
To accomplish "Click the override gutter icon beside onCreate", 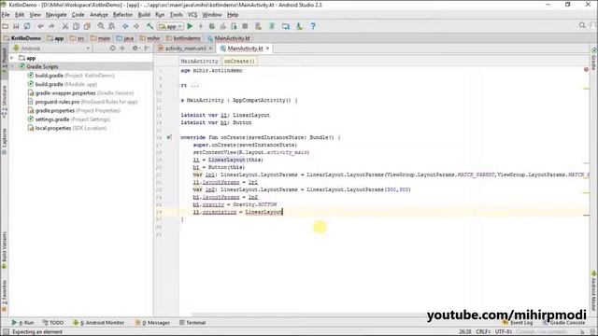I will 169,137.
